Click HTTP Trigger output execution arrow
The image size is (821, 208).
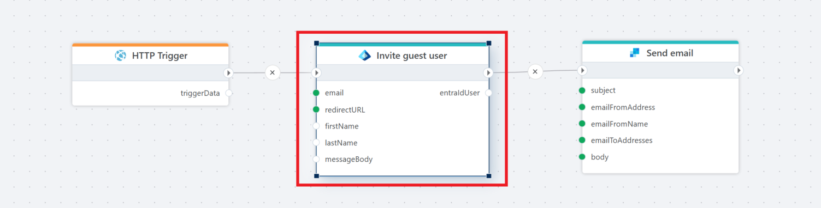tap(228, 72)
